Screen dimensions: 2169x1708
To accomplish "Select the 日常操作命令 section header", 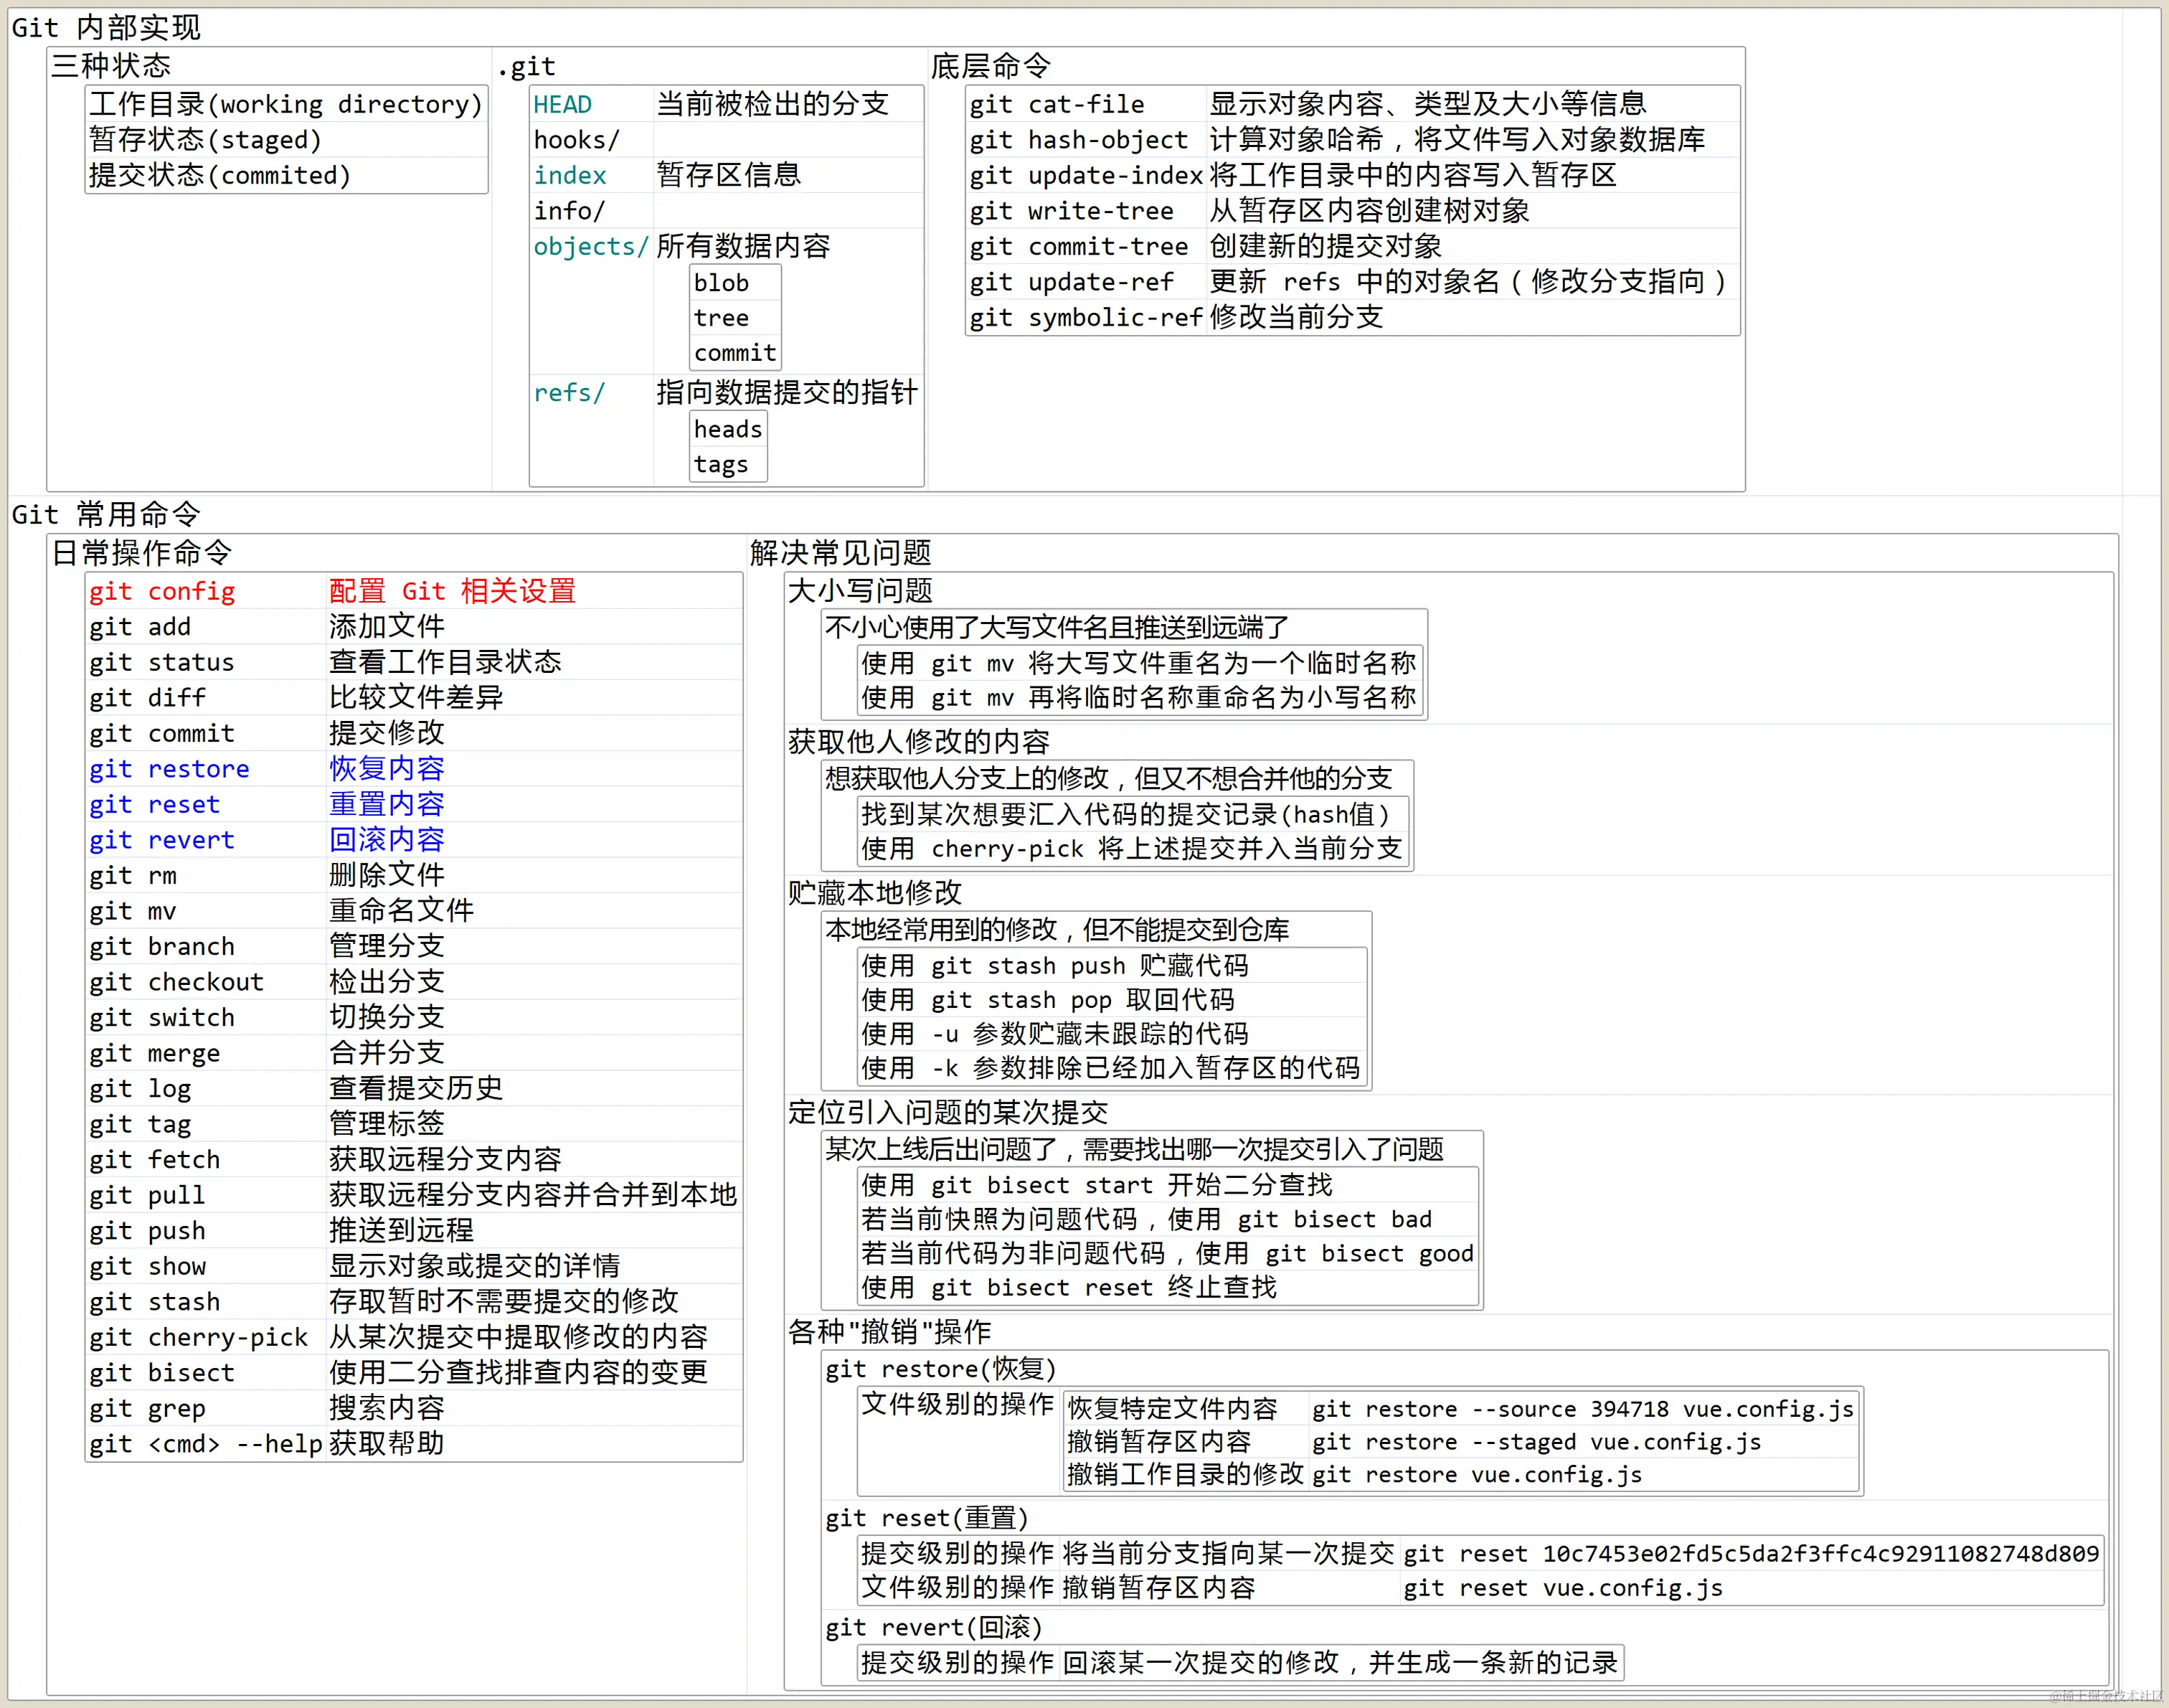I will point(141,552).
